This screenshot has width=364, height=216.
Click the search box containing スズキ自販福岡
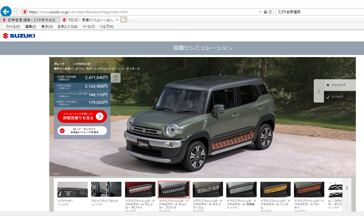(x=319, y=12)
